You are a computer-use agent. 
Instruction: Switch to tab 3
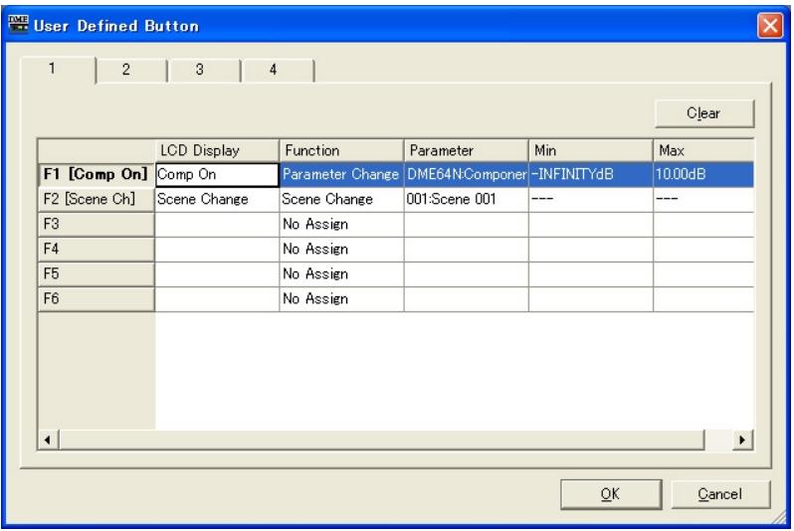point(204,70)
